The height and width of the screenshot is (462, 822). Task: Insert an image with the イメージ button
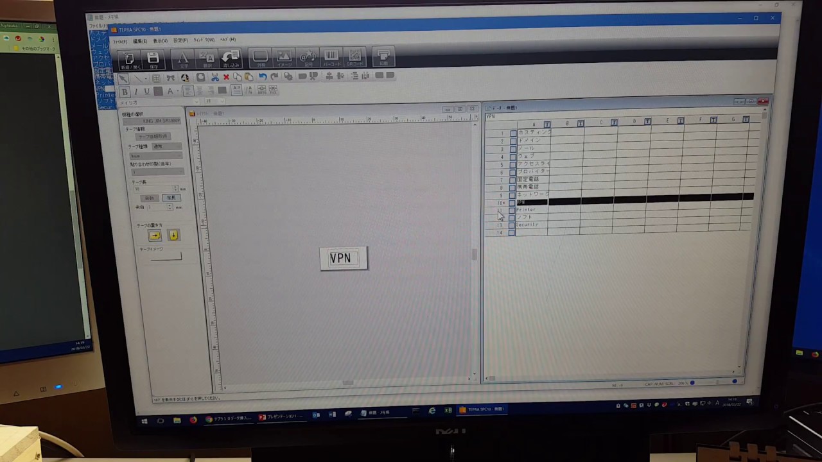click(284, 58)
